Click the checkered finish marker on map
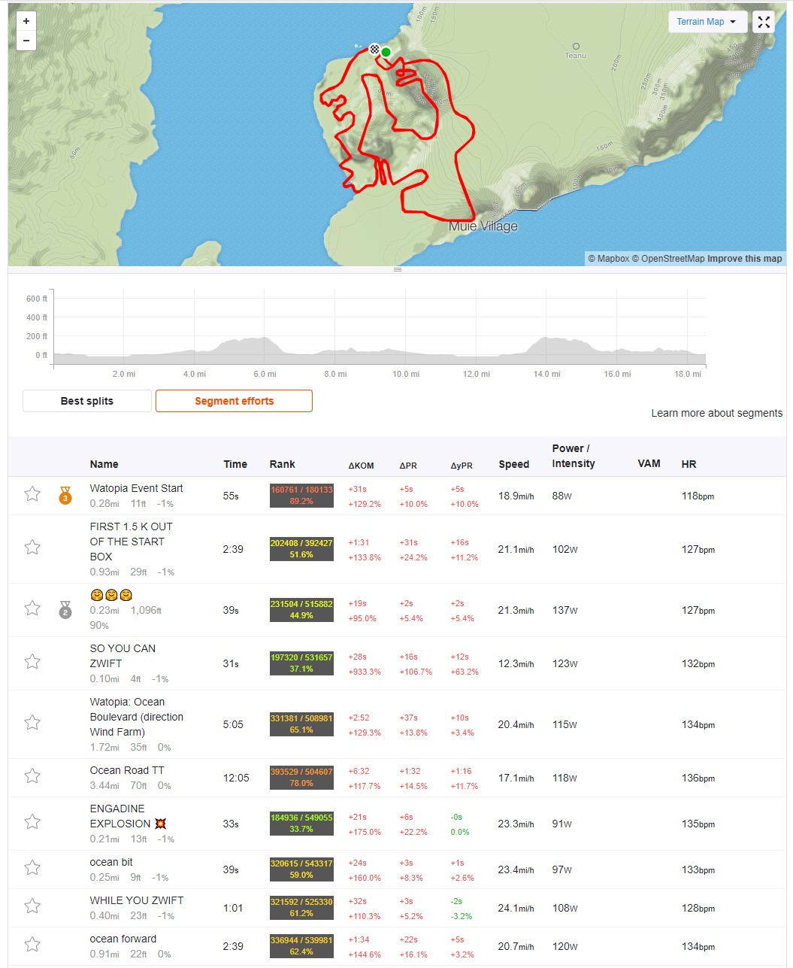793x968 pixels. (x=374, y=49)
